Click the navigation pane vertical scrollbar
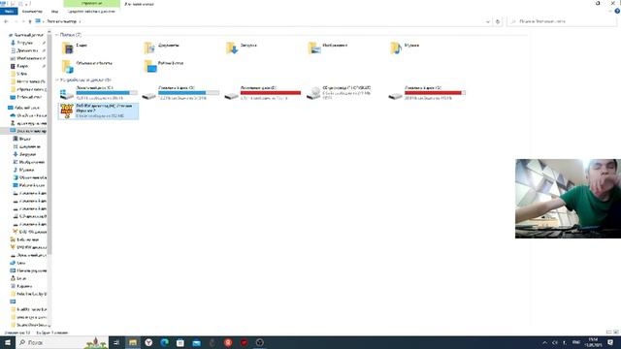Viewport: 621px width, 349px height. tap(49, 143)
